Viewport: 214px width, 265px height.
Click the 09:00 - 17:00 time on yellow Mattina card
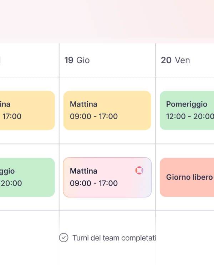(x=94, y=116)
